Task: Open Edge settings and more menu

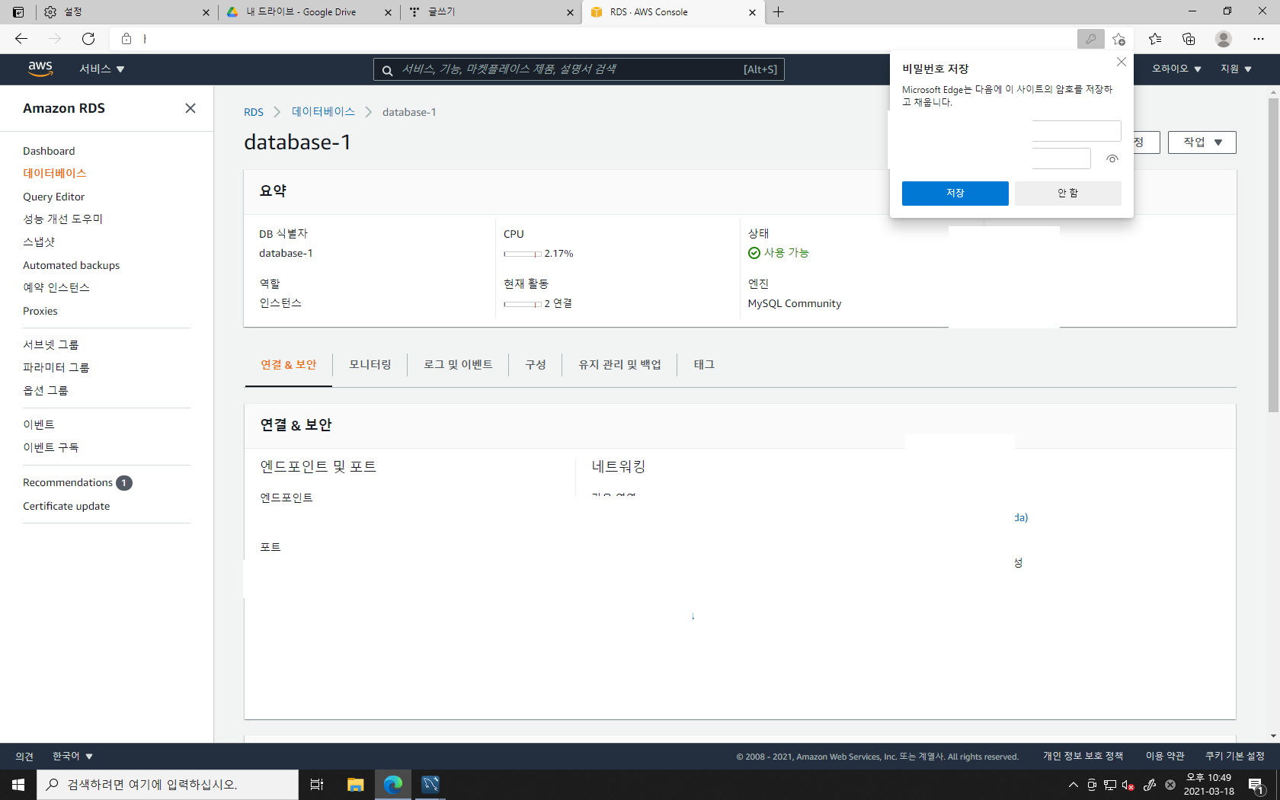Action: 1258,39
